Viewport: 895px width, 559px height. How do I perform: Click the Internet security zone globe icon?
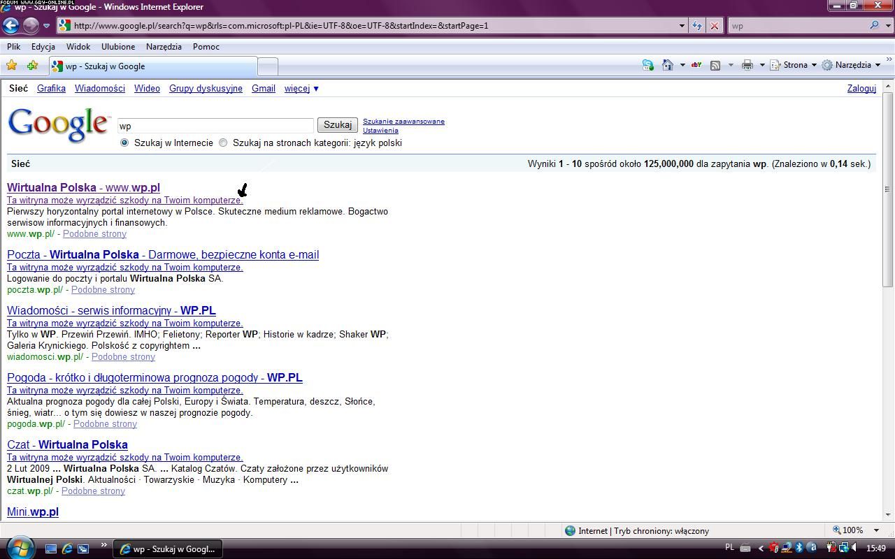(570, 530)
